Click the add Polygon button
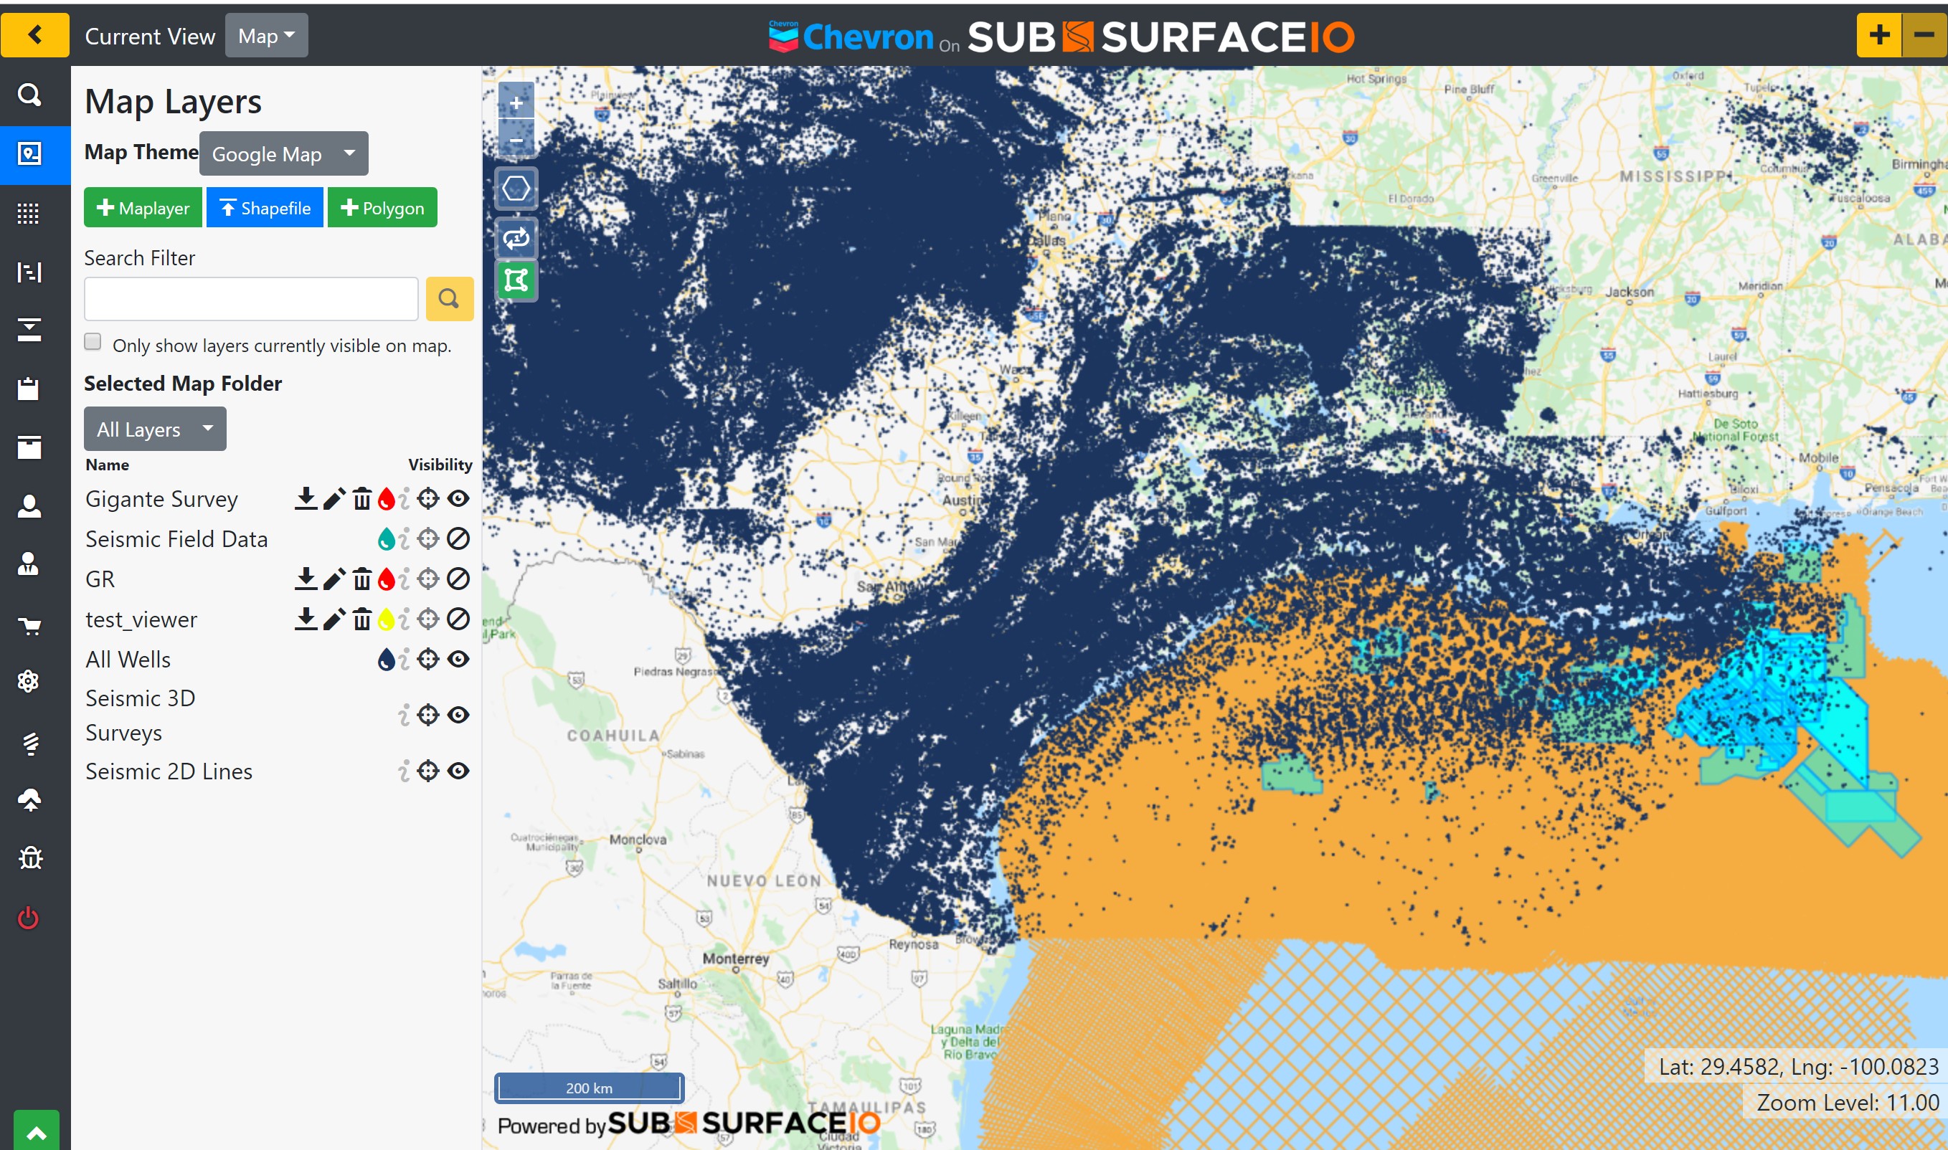Image resolution: width=1948 pixels, height=1150 pixels. click(x=382, y=208)
